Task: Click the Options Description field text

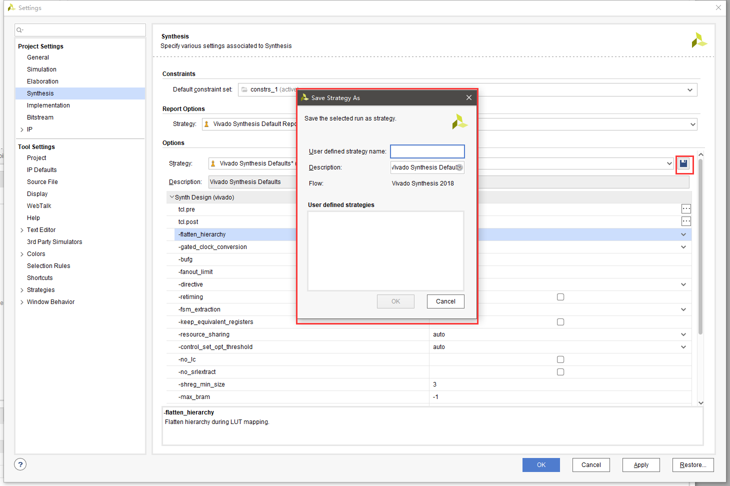Action: point(245,182)
